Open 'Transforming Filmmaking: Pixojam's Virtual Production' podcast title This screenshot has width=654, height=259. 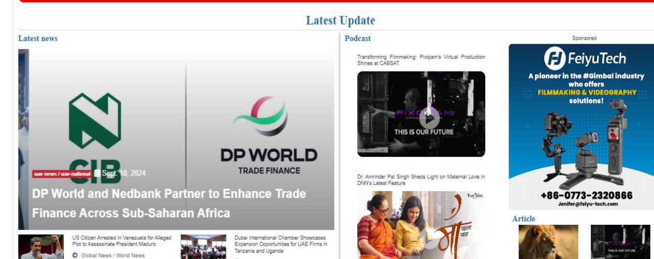(x=421, y=60)
